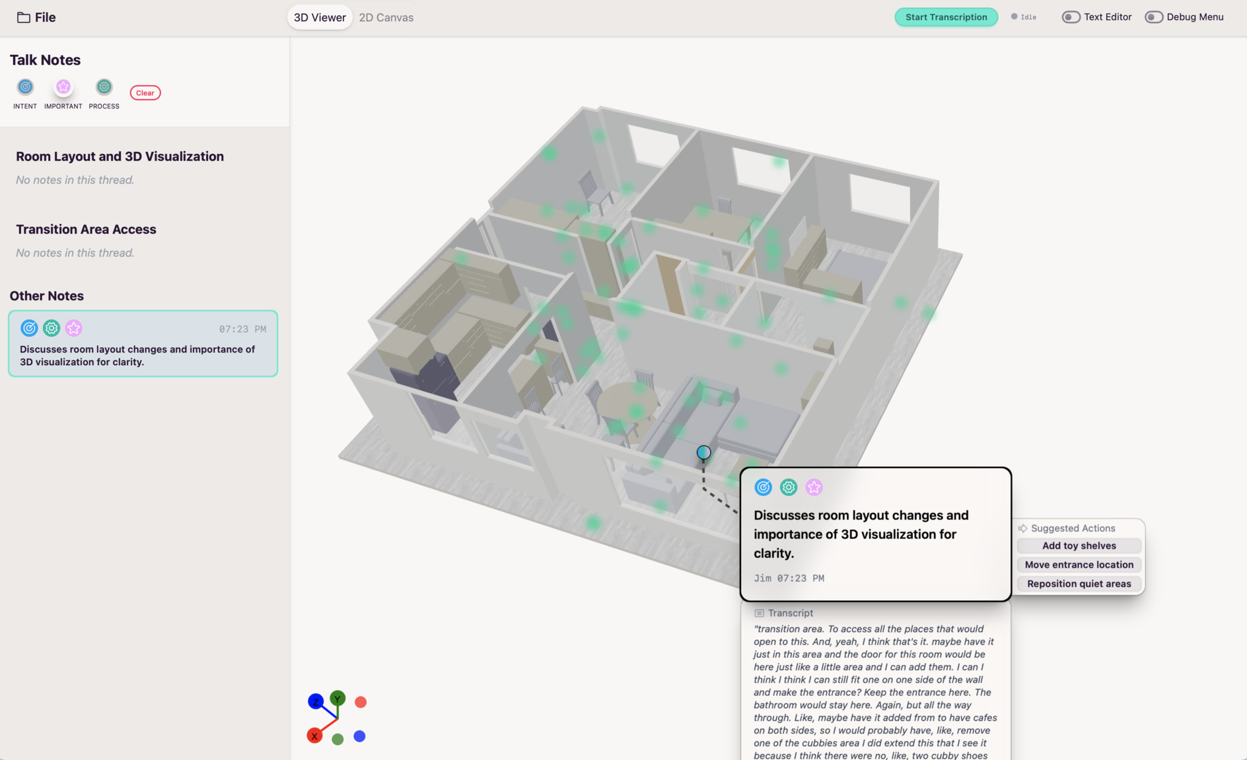
Task: Select the Important star filter icon
Action: pos(63,87)
